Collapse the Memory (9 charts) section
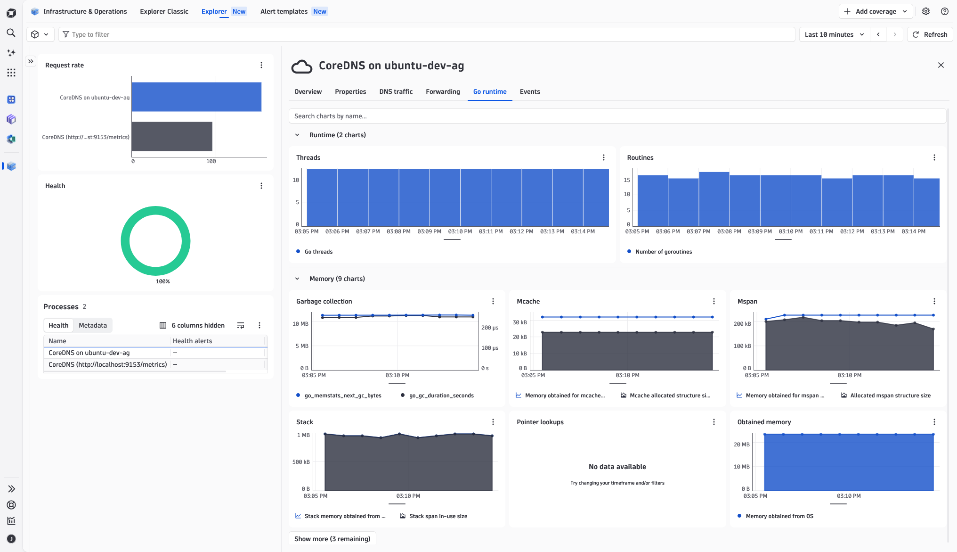 297,279
